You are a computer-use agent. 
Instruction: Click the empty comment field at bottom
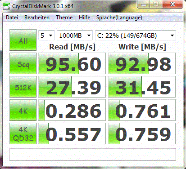[x=93, y=155]
